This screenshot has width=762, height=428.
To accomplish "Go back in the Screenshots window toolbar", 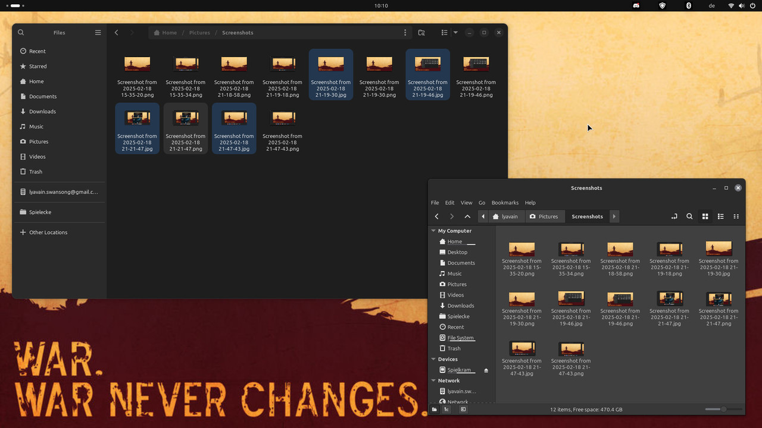I will pos(436,216).
